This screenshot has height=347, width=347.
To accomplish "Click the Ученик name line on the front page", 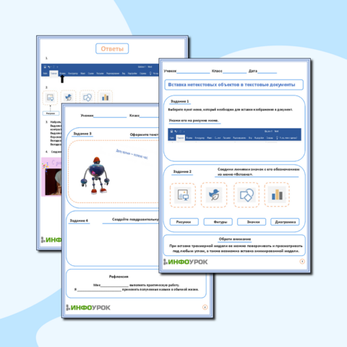I will point(193,72).
